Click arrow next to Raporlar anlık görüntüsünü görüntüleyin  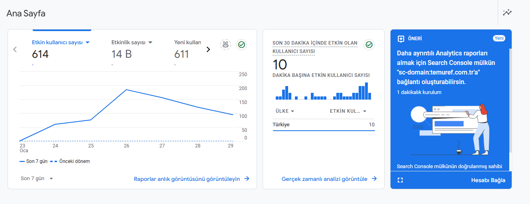[247, 179]
